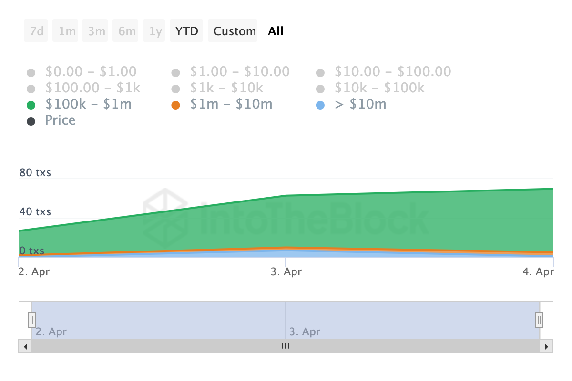Choose the 7d time range
This screenshot has height=381, width=572.
(x=36, y=31)
